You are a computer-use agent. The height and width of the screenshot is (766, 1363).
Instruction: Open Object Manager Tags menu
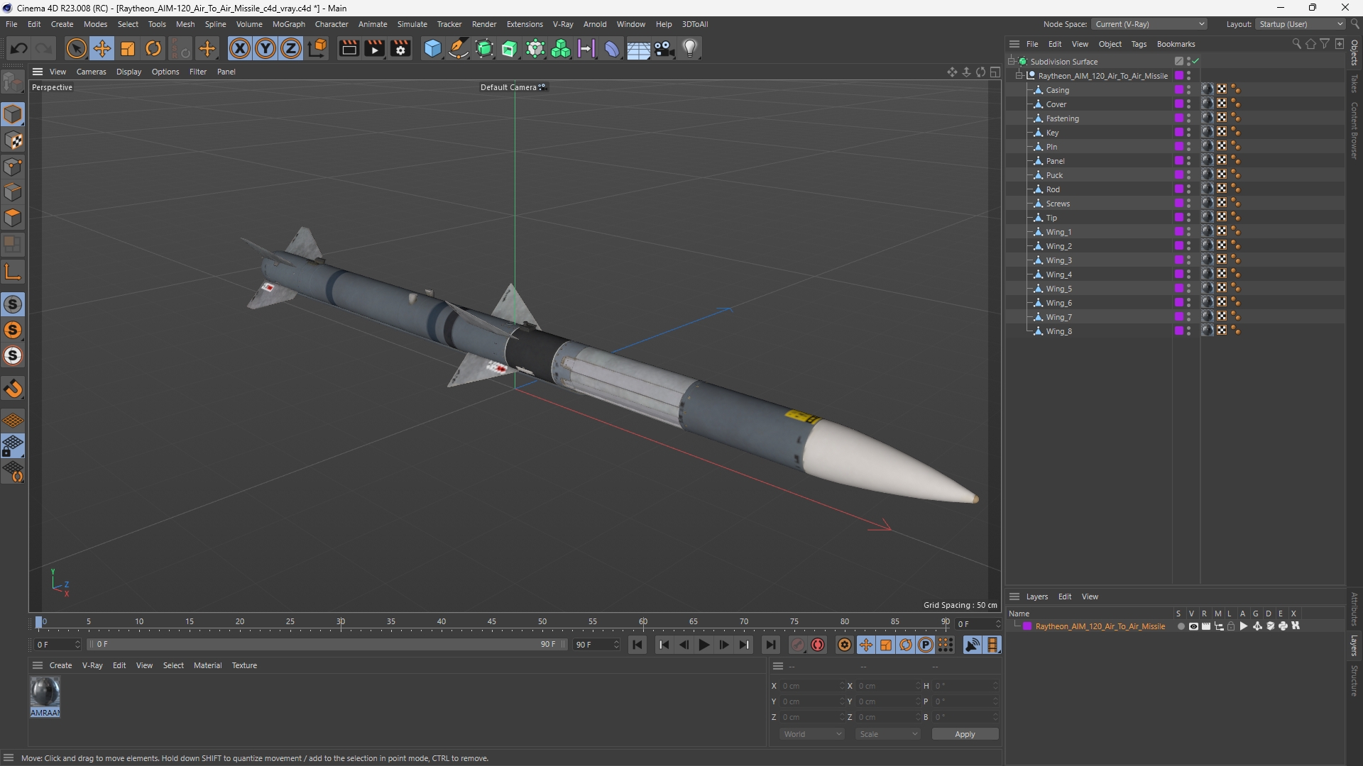click(x=1139, y=44)
